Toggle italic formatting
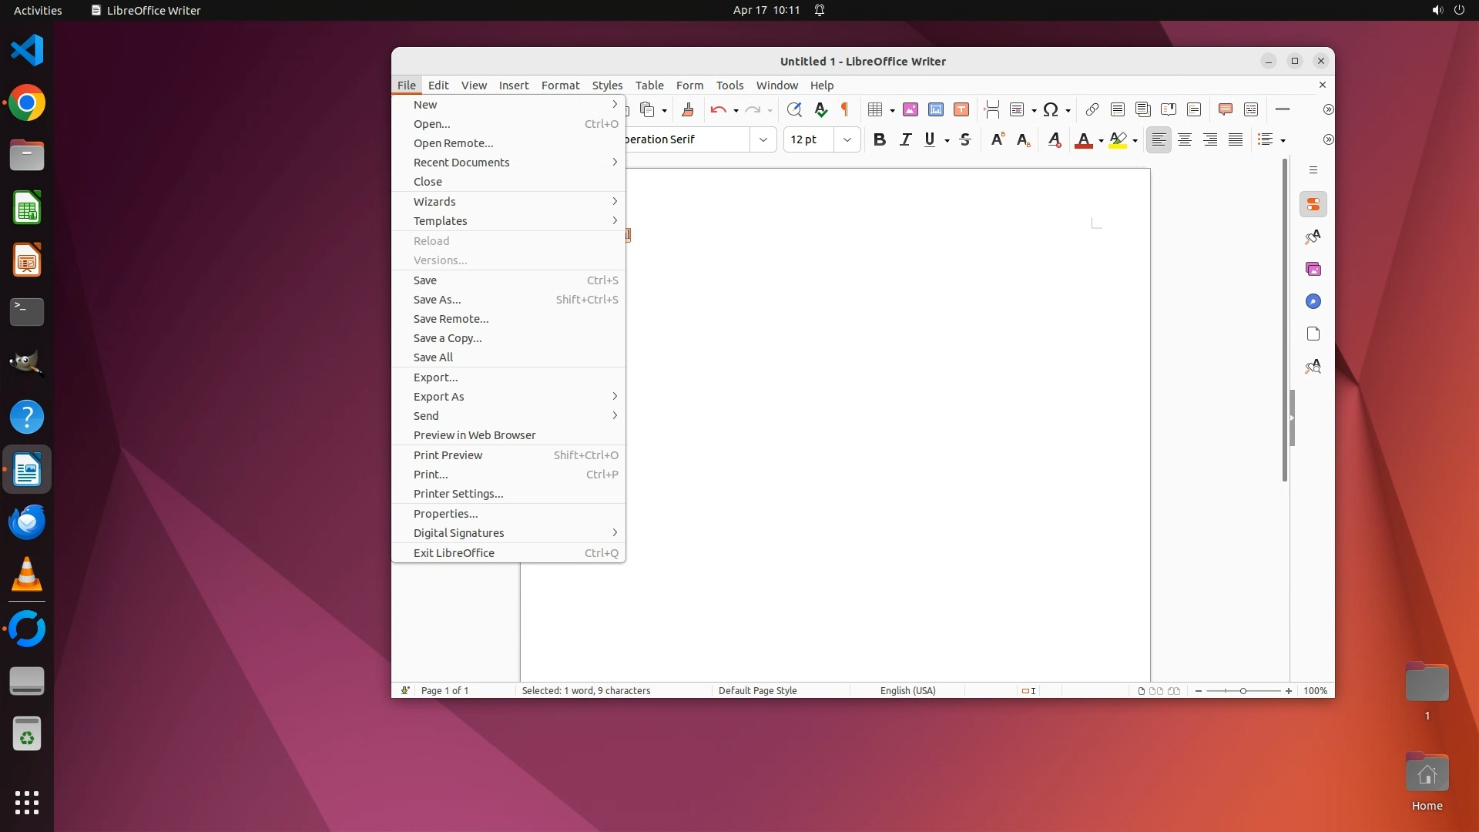Screen dimensions: 1479x832 point(905,139)
